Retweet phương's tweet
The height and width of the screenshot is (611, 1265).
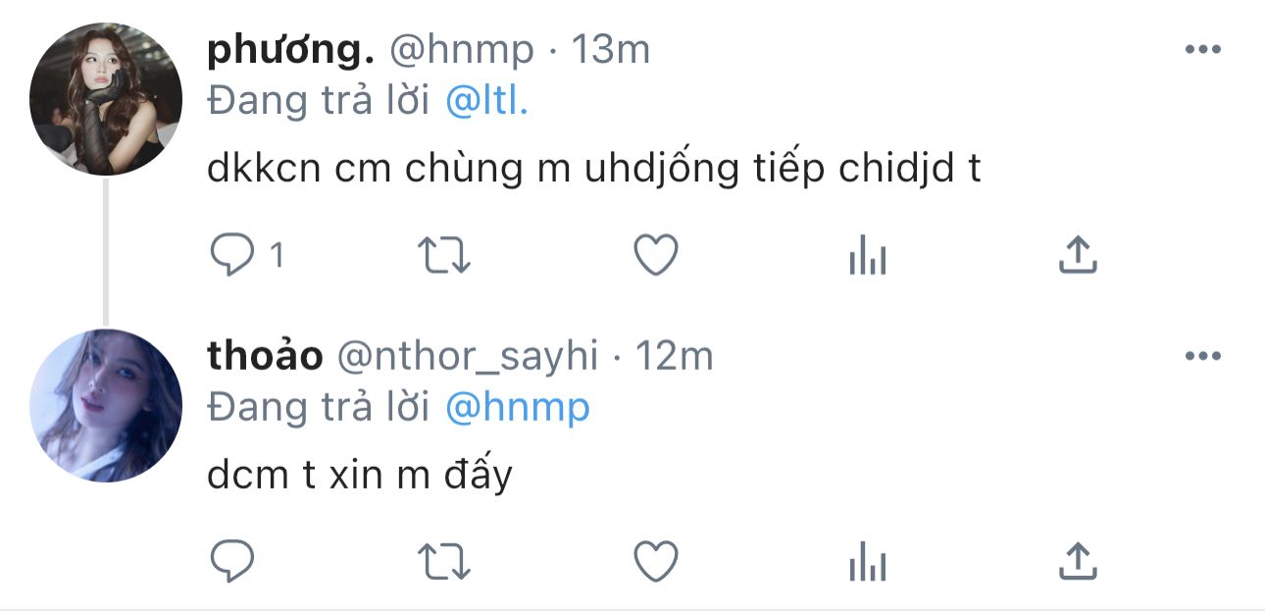[445, 256]
